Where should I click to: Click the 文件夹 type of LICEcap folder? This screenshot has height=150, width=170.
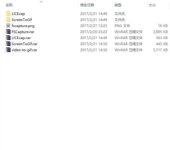(120, 14)
